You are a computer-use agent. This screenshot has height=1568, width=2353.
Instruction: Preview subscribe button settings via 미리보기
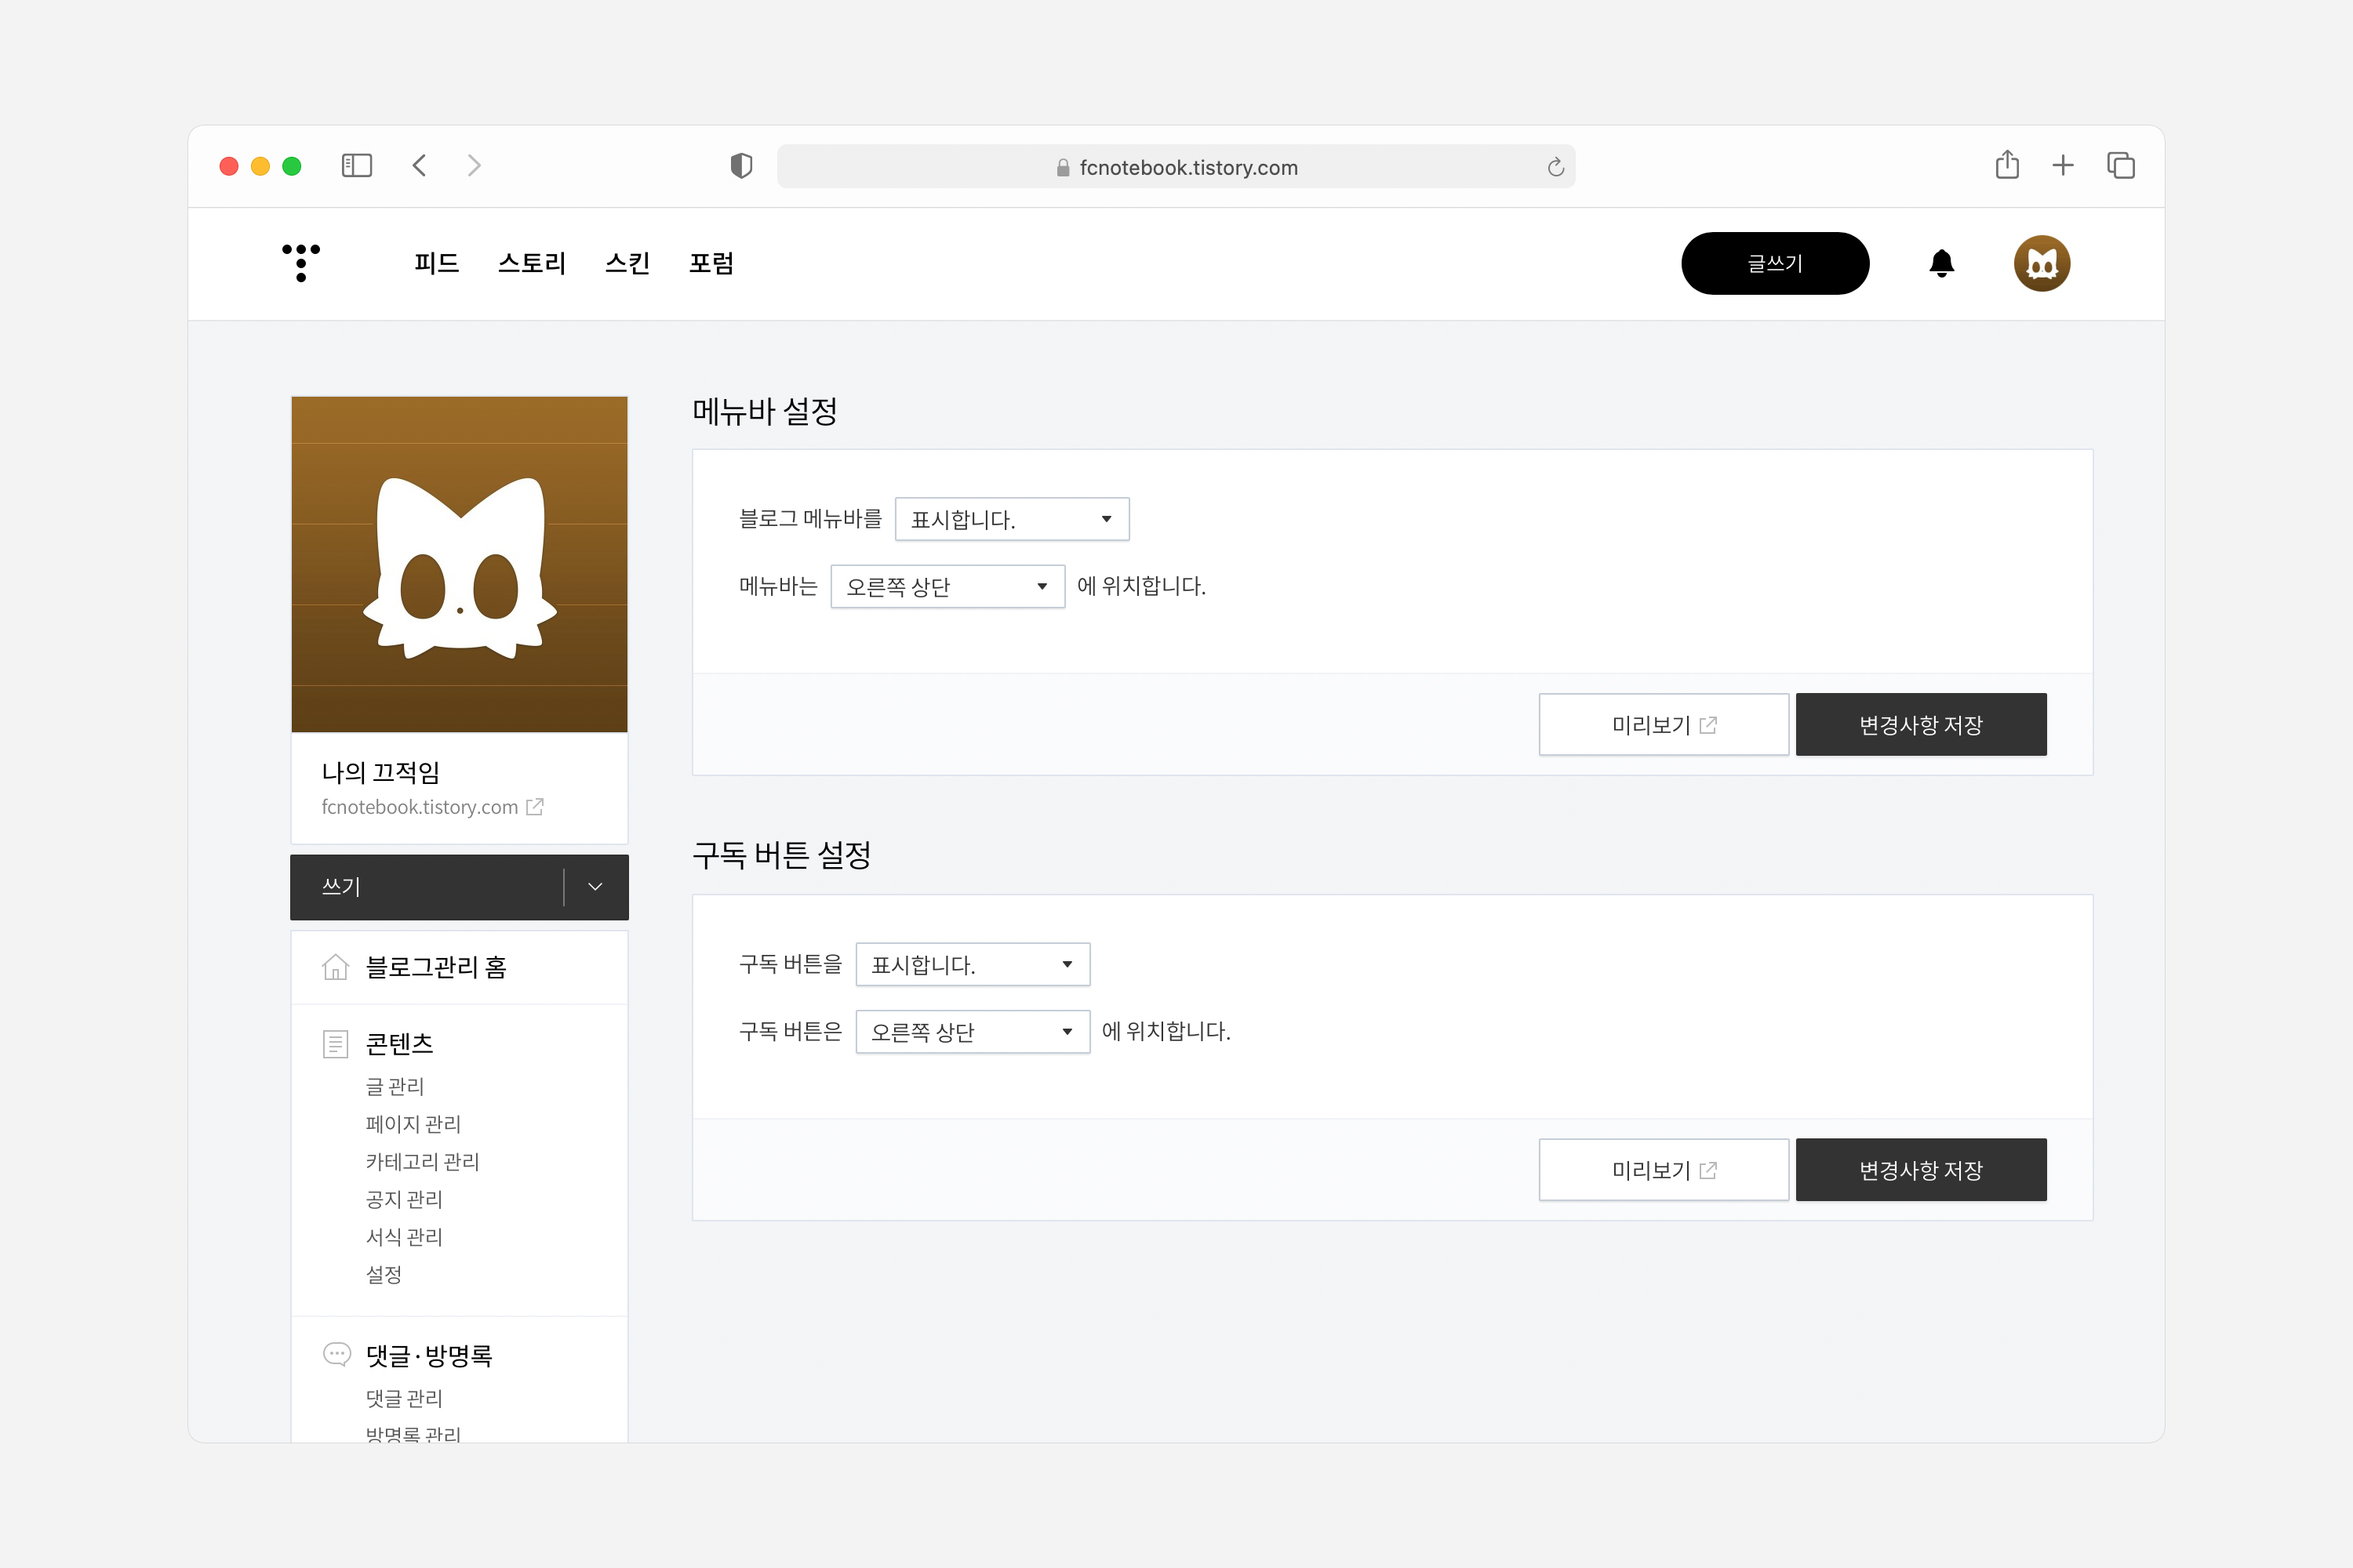tap(1664, 1169)
